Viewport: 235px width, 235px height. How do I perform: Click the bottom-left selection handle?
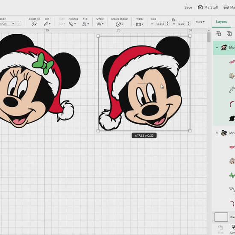(98, 131)
